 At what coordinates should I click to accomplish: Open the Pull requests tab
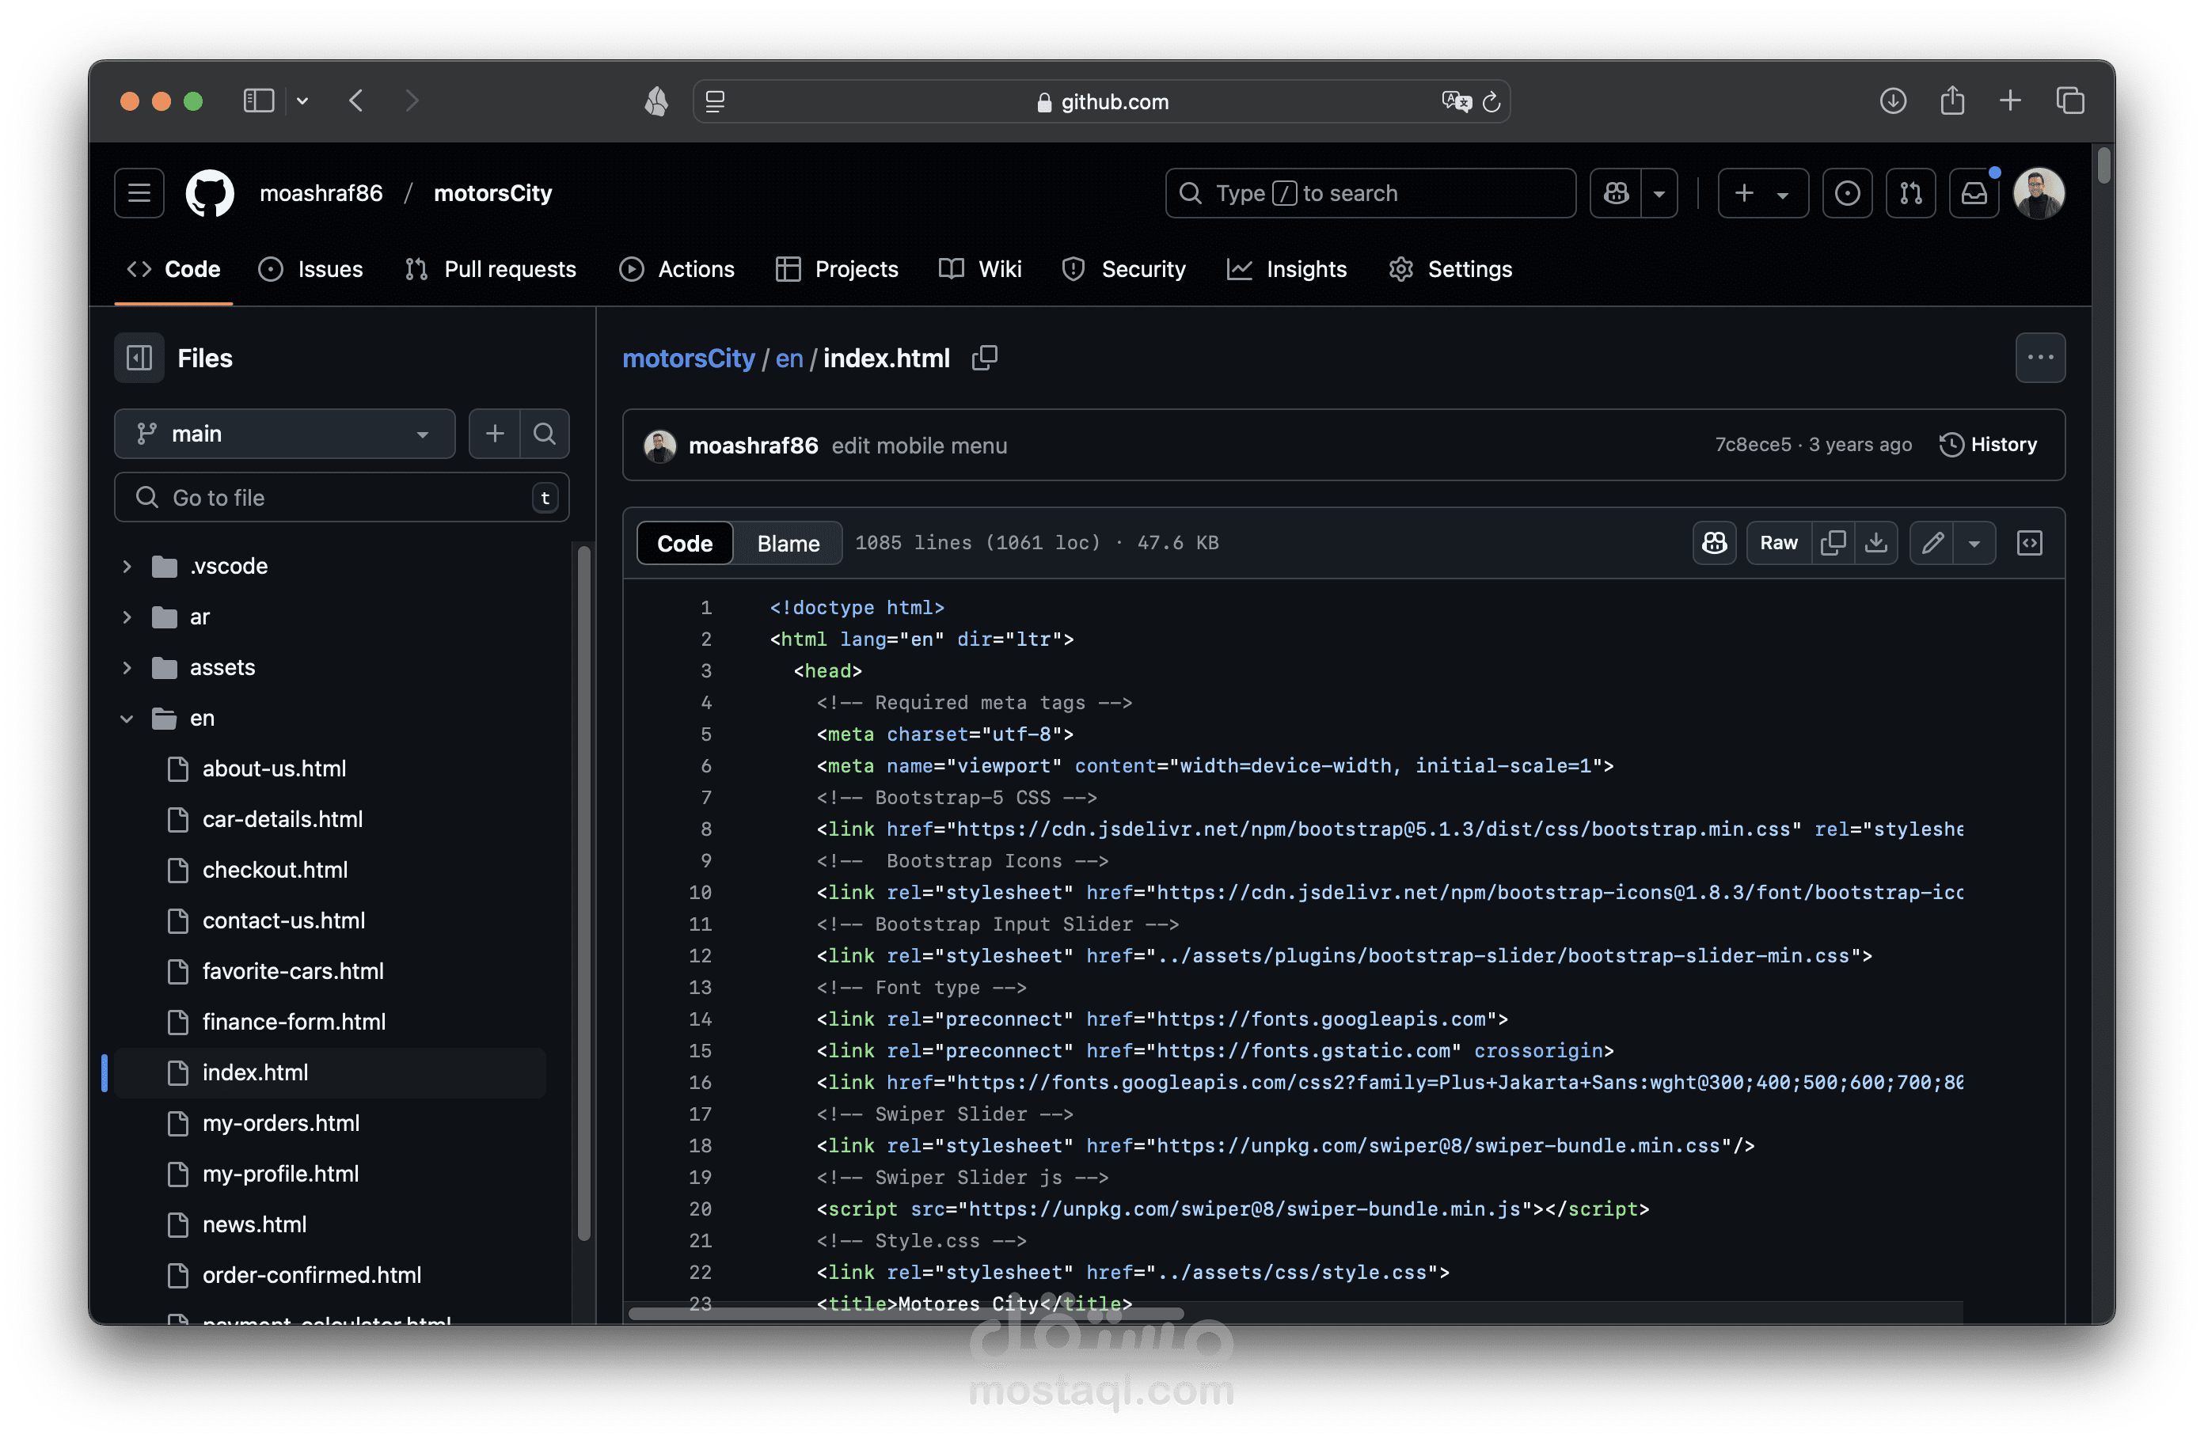(491, 269)
